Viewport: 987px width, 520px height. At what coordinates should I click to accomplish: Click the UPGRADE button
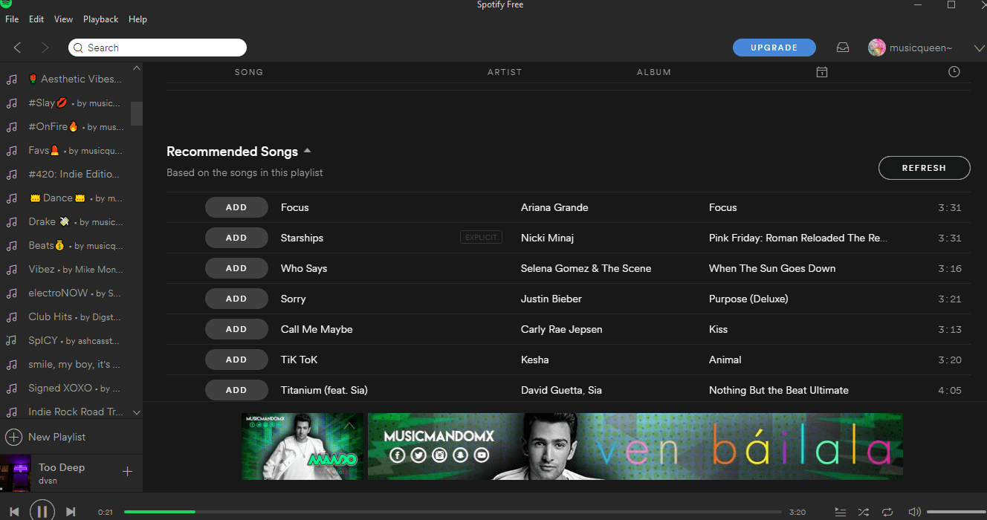(774, 48)
